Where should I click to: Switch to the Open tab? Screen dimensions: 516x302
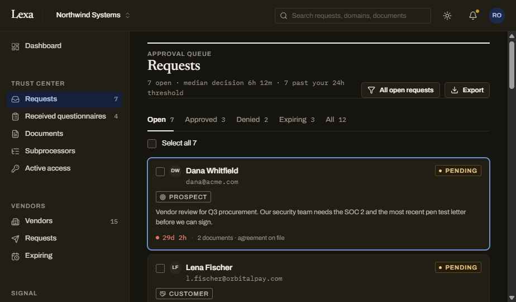click(x=160, y=120)
